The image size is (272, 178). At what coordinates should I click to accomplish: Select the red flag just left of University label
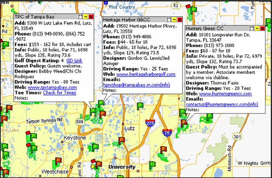point(99,165)
